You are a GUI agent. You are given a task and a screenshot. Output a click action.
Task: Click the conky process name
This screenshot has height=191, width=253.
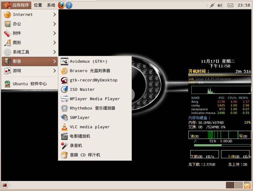[x=195, y=105]
